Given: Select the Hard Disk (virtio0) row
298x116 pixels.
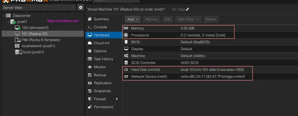Looking at the screenshot, I should click(x=210, y=70).
